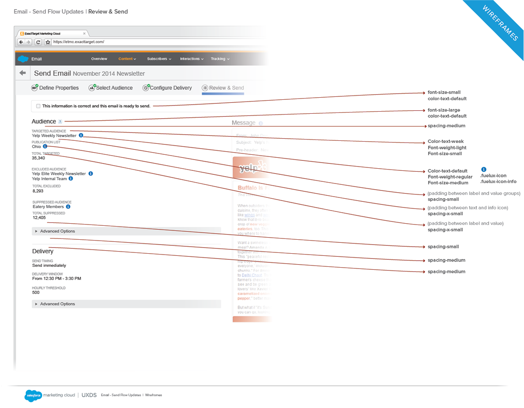Expand Advanced Options in the Delivery section
Screen dimensions: 524x408
(x=126, y=304)
